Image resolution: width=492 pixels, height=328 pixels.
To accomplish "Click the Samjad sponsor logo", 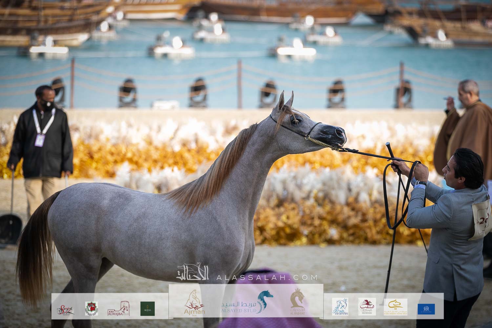I will pyautogui.click(x=66, y=309).
